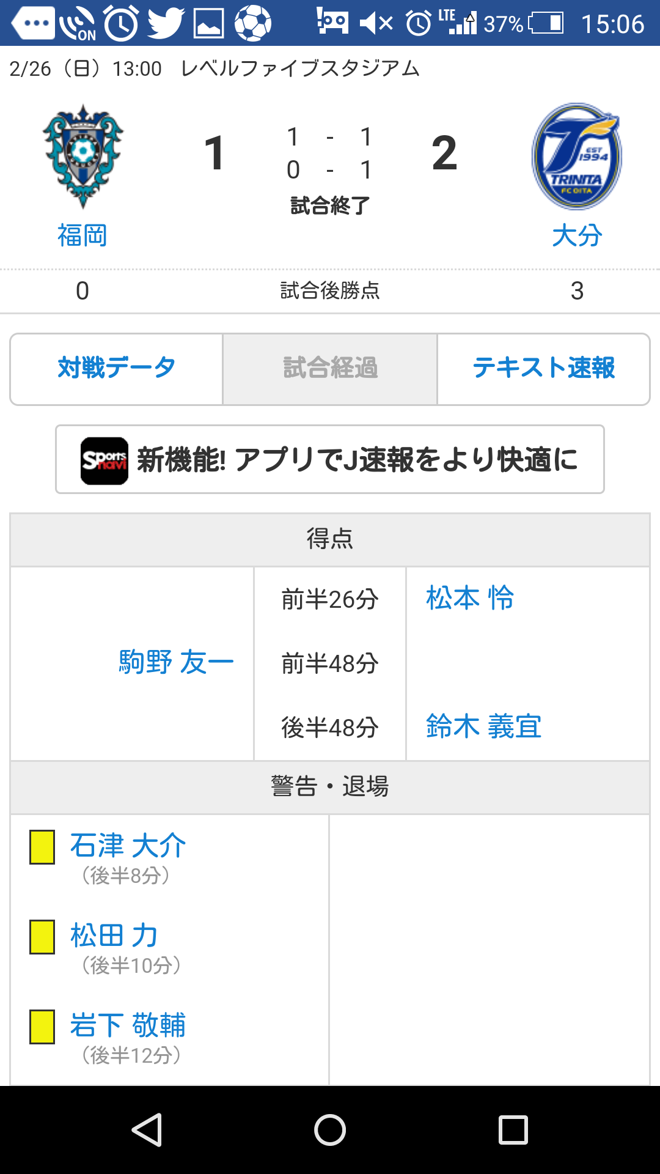Image resolution: width=660 pixels, height=1174 pixels.
Task: Tap the Oita Trinita team crest
Action: 577,157
